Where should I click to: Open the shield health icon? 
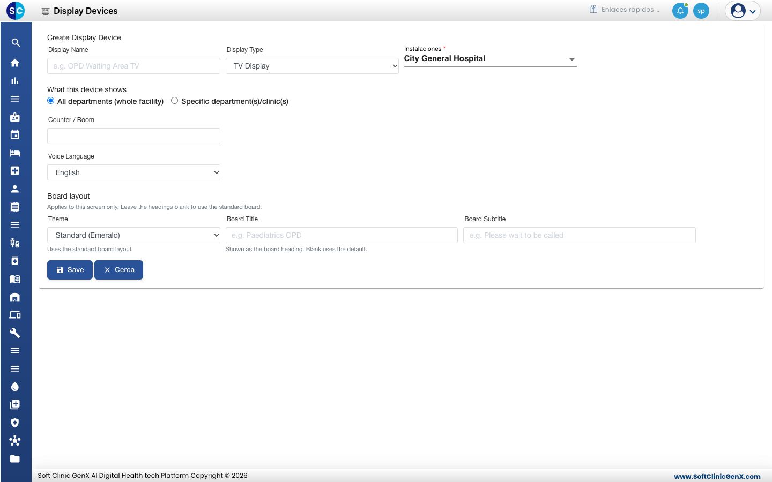coord(15,423)
